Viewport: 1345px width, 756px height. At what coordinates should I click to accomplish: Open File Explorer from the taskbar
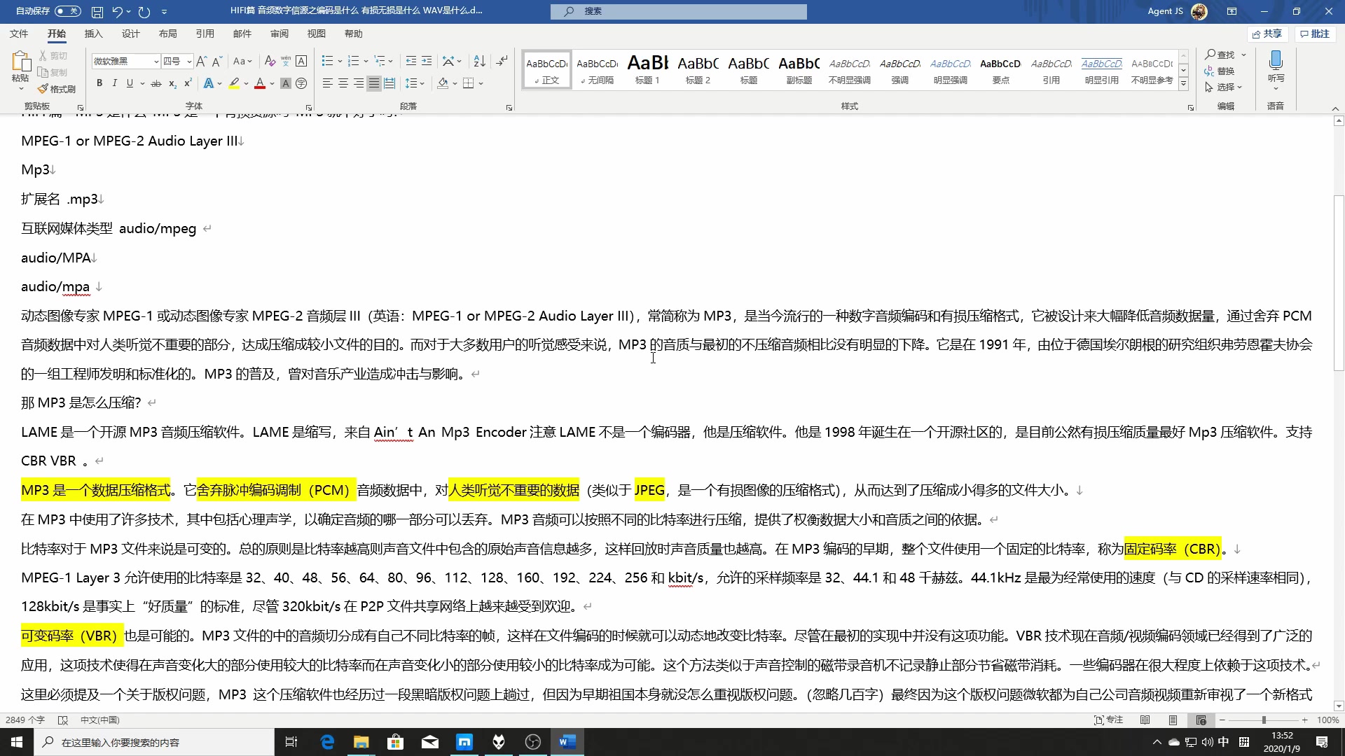[x=361, y=742]
